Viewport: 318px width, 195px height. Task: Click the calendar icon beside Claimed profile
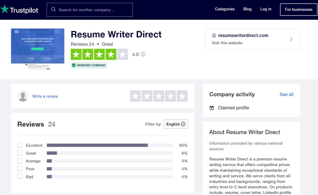click(211, 108)
